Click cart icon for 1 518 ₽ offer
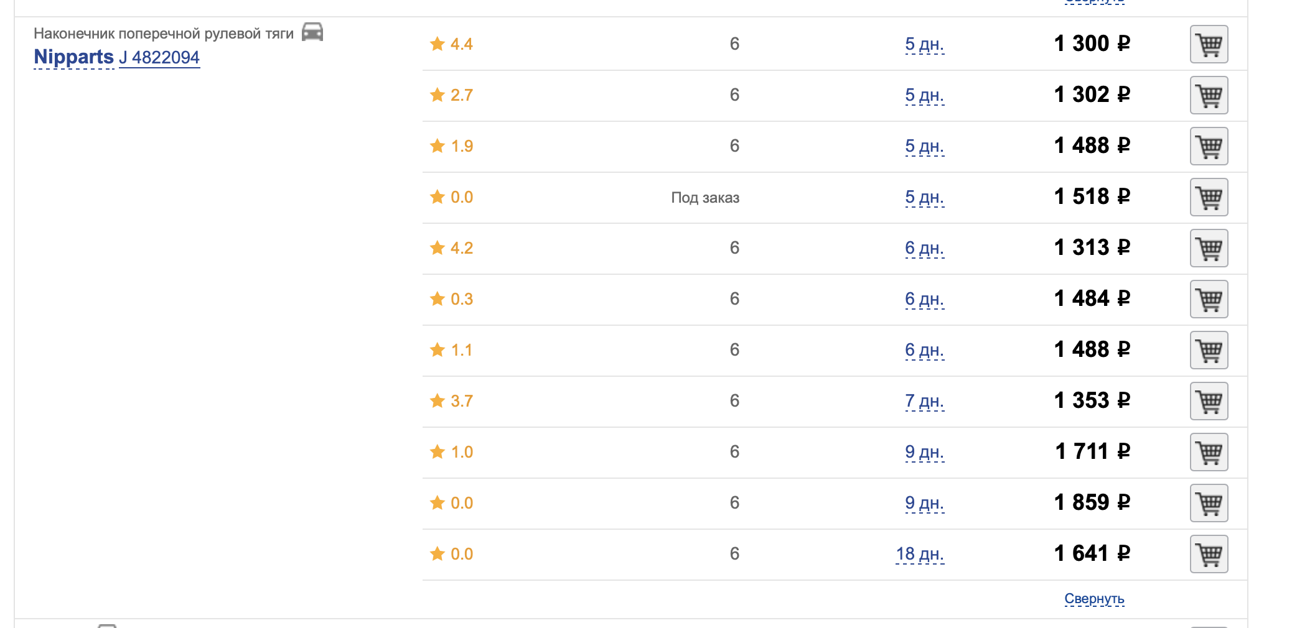Image resolution: width=1292 pixels, height=628 pixels. pyautogui.click(x=1209, y=197)
